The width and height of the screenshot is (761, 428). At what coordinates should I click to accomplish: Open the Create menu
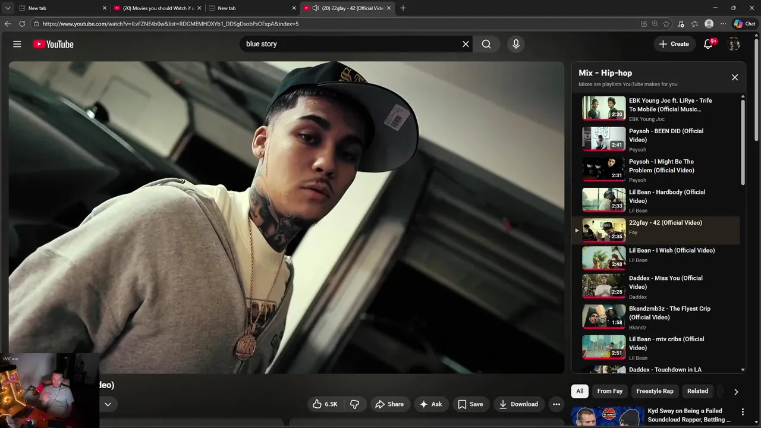(674, 44)
